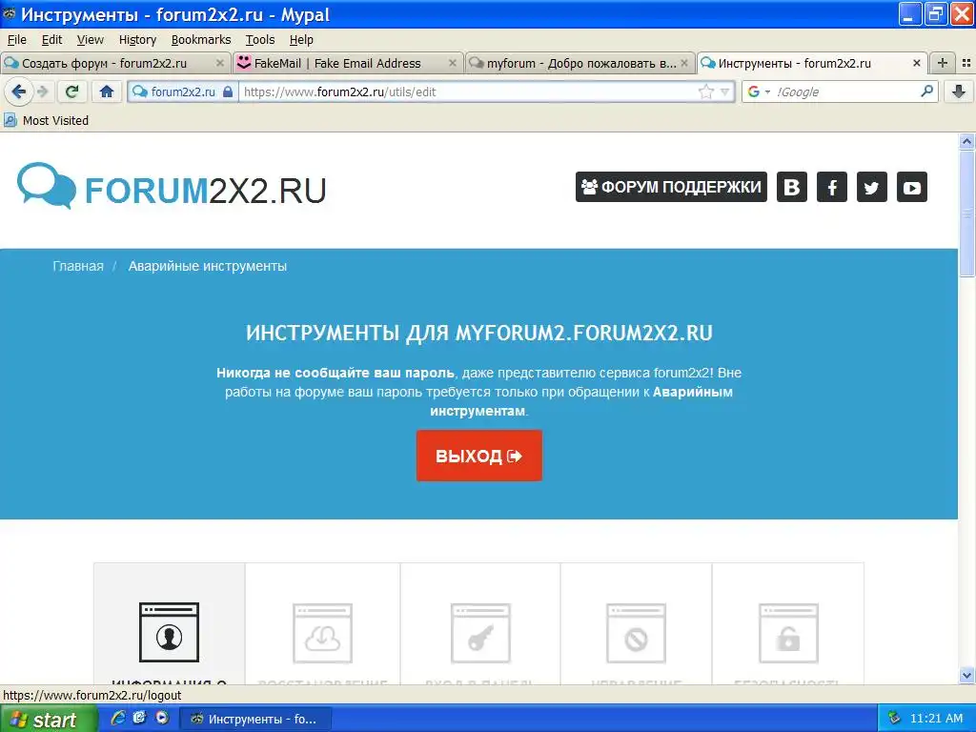Viewport: 976px width, 732px height.
Task: Click the search magnifier icon
Action: point(926,91)
